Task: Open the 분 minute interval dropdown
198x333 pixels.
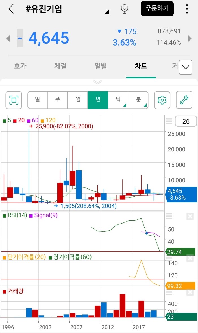Action: pyautogui.click(x=138, y=100)
